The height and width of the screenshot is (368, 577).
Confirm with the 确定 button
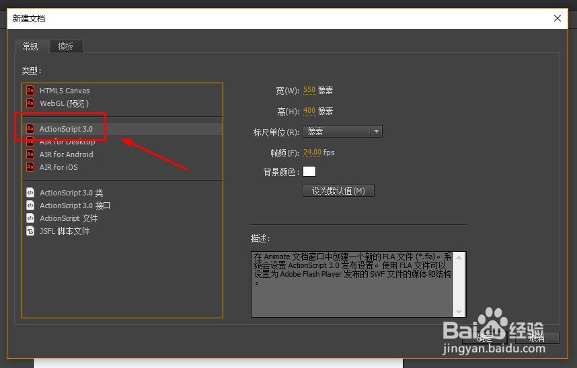(x=484, y=338)
